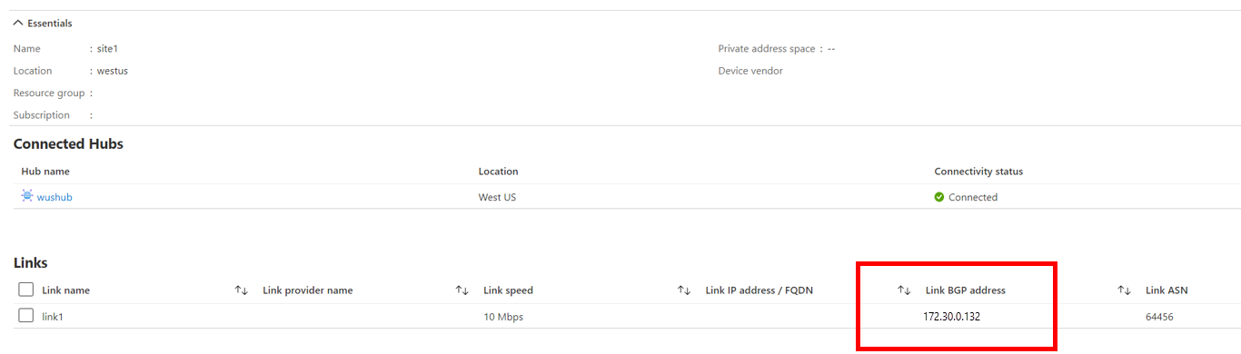Image resolution: width=1241 pixels, height=354 pixels.
Task: Click the Link name column header
Action: (x=66, y=290)
